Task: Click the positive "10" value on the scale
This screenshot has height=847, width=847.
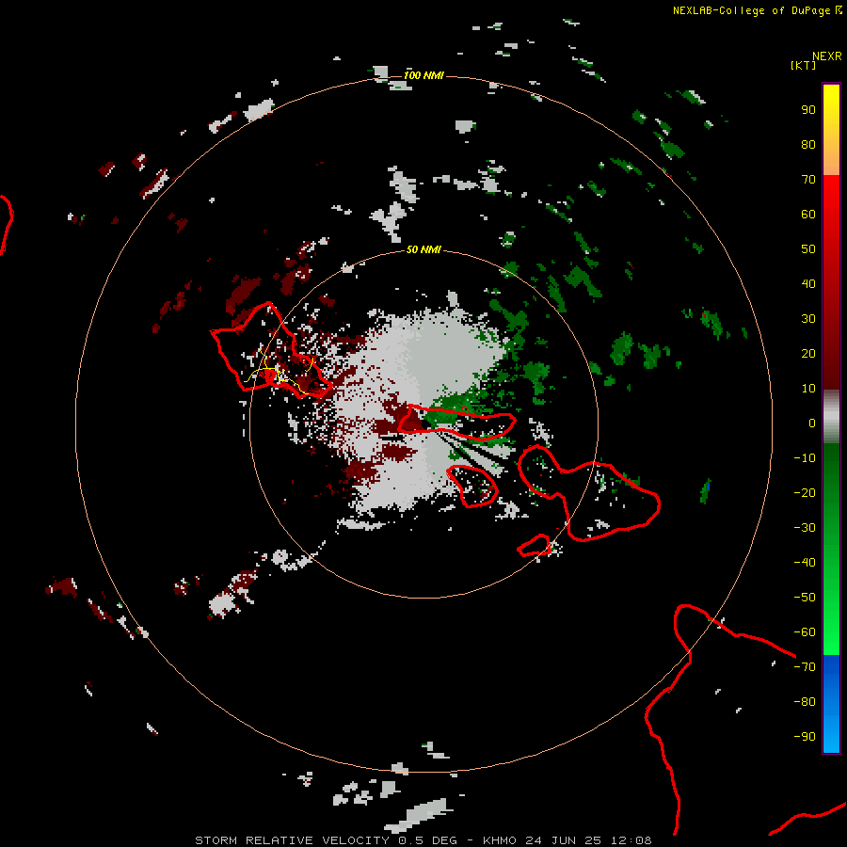Action: 808,389
